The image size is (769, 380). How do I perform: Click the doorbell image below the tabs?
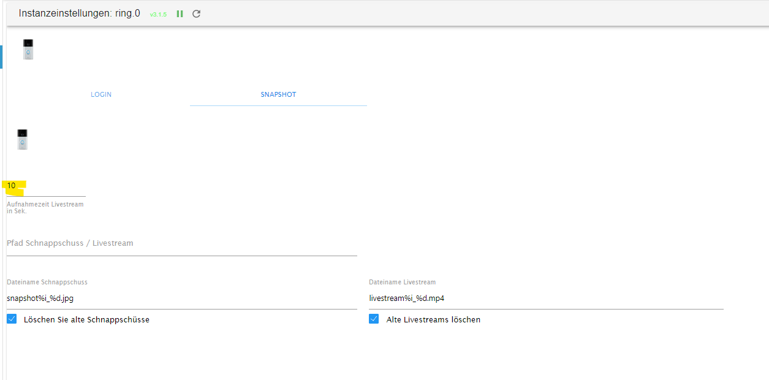coord(23,140)
